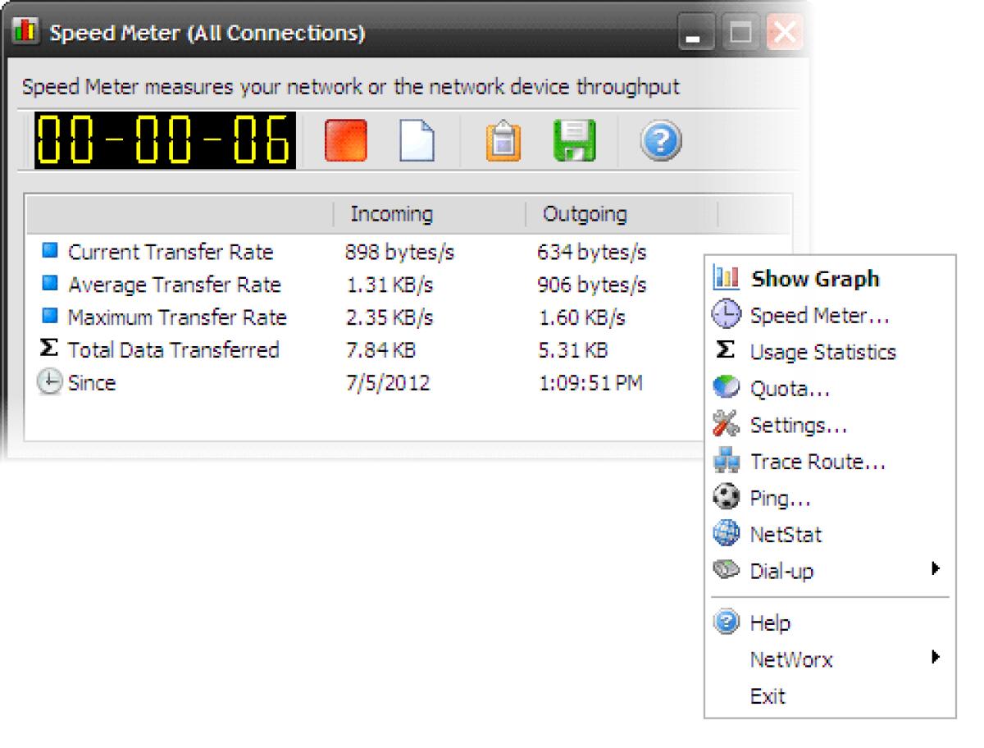This screenshot has width=984, height=748.
Task: Copy measurements using the clipboard icon
Action: 501,140
